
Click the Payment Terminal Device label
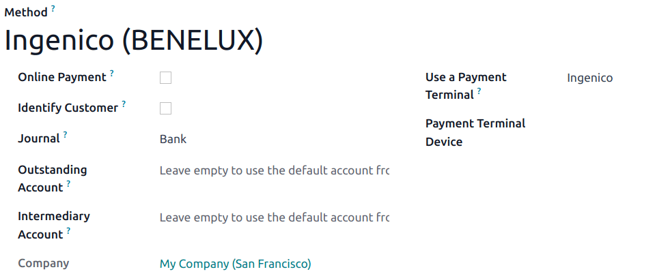coord(475,133)
